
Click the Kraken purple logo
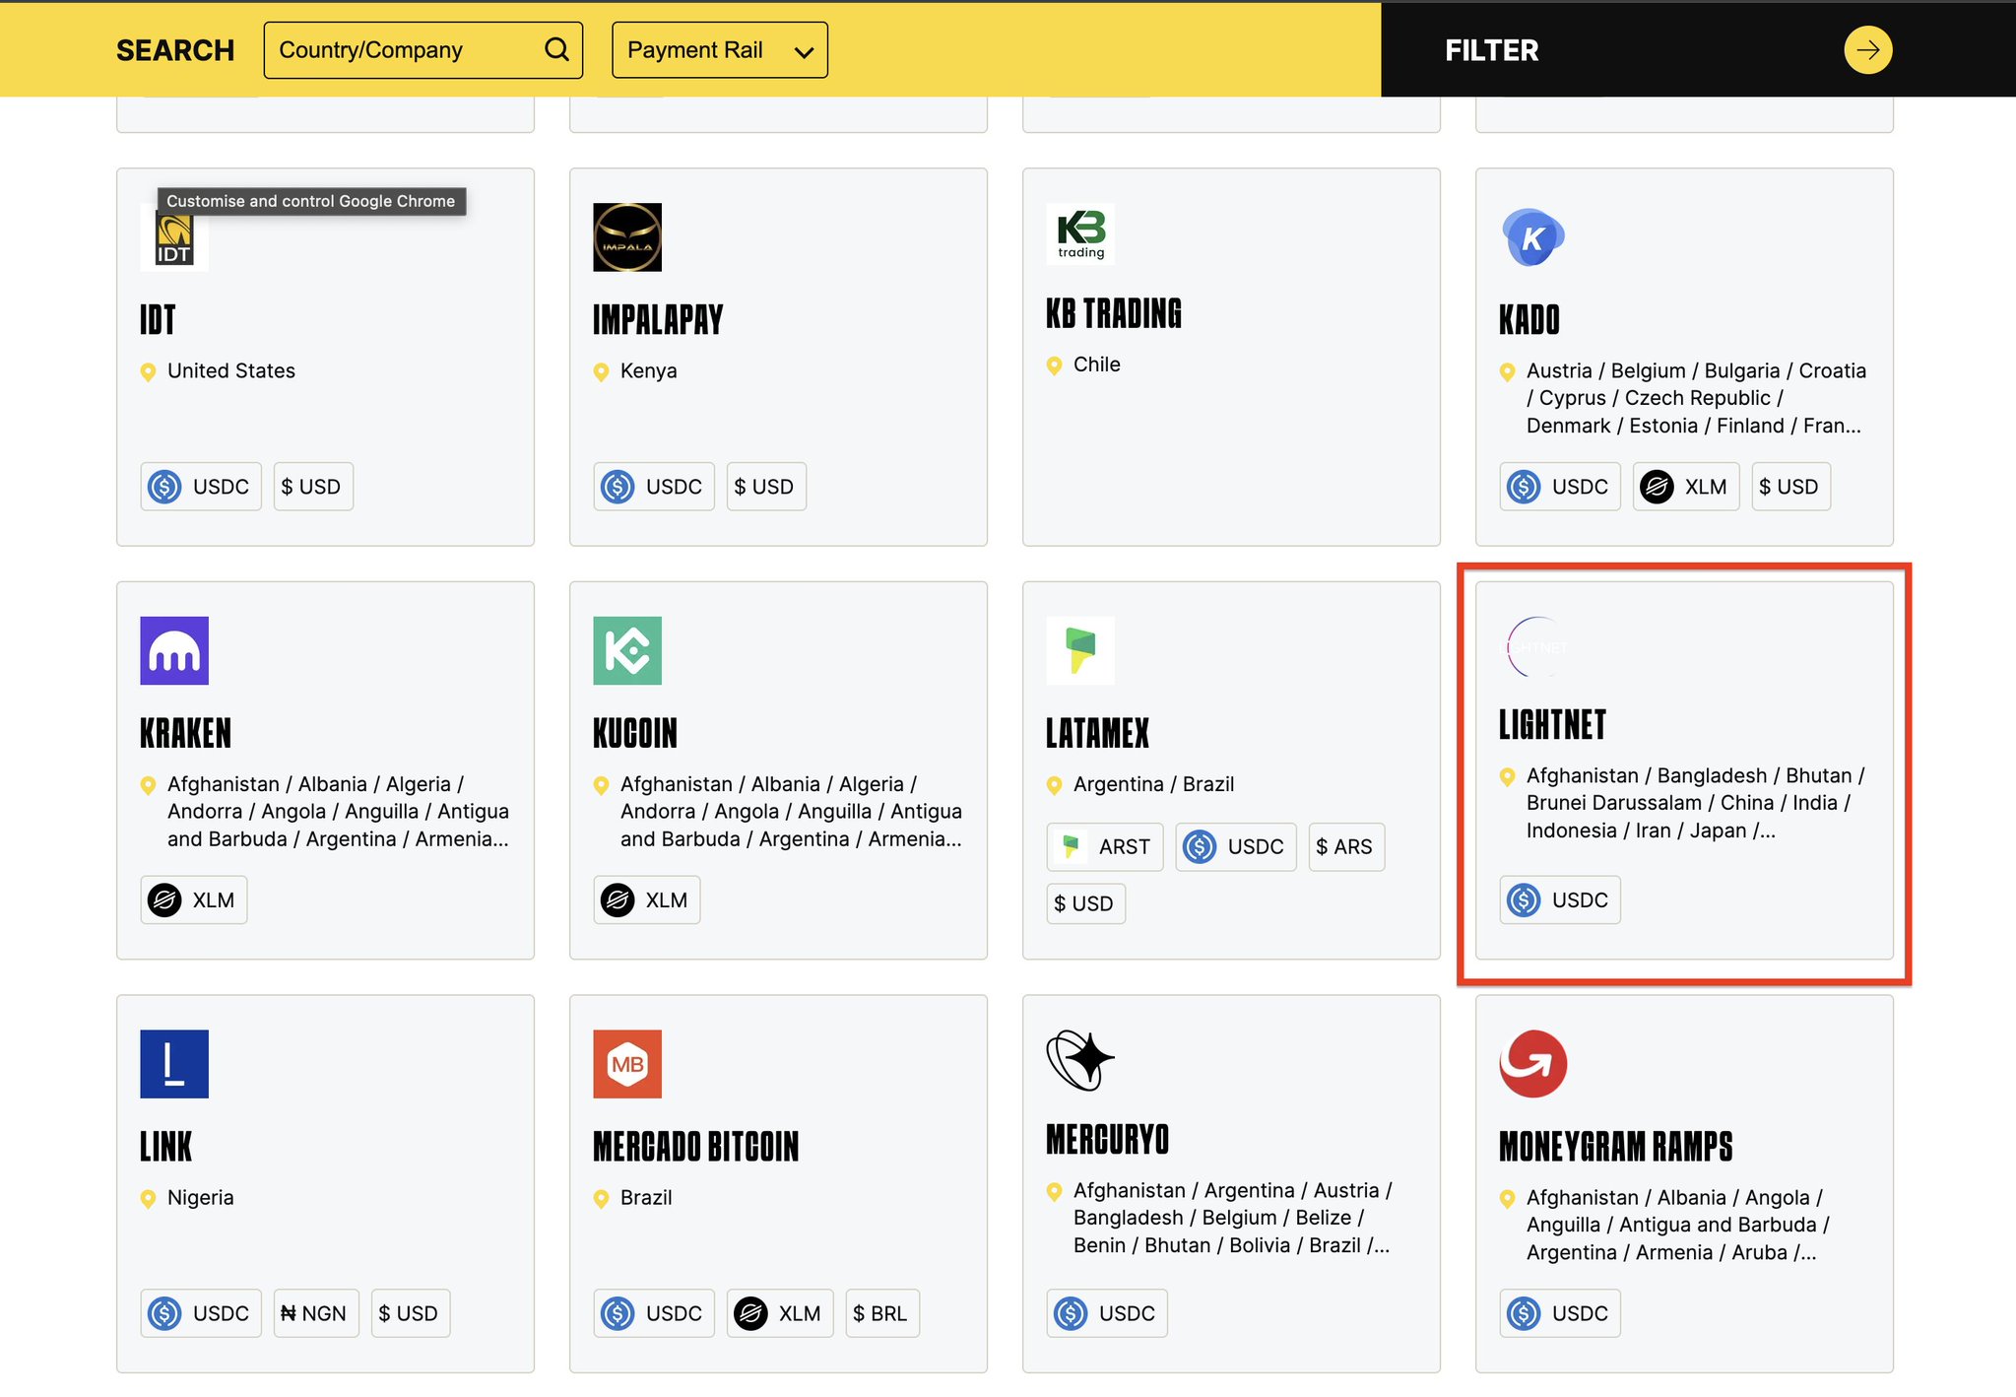[174, 650]
